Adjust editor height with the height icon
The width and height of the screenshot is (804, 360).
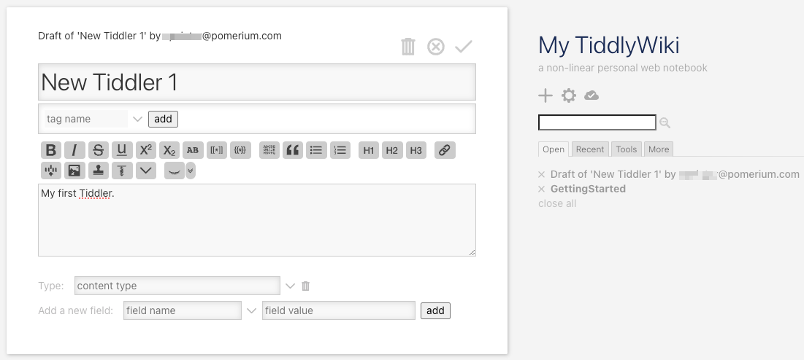[122, 171]
